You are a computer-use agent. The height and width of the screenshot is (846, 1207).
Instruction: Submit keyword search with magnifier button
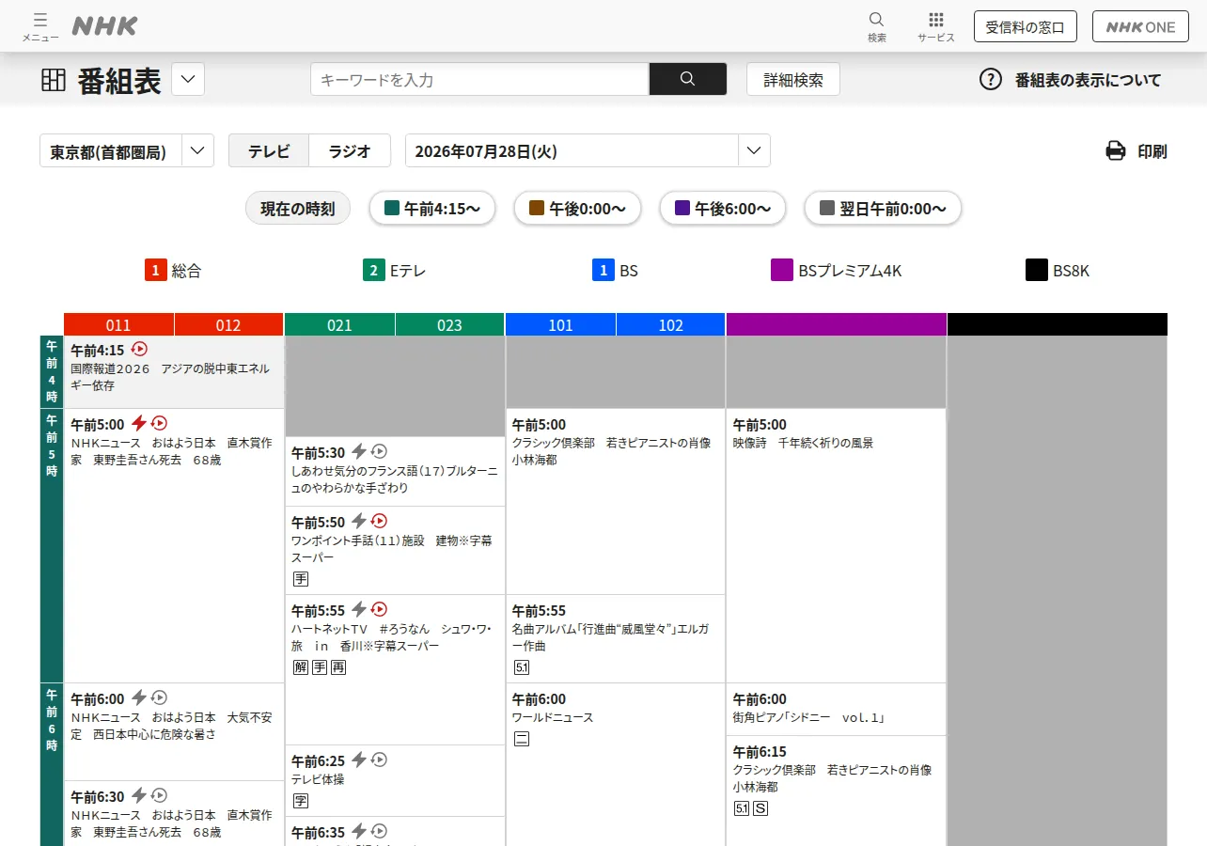coord(688,79)
